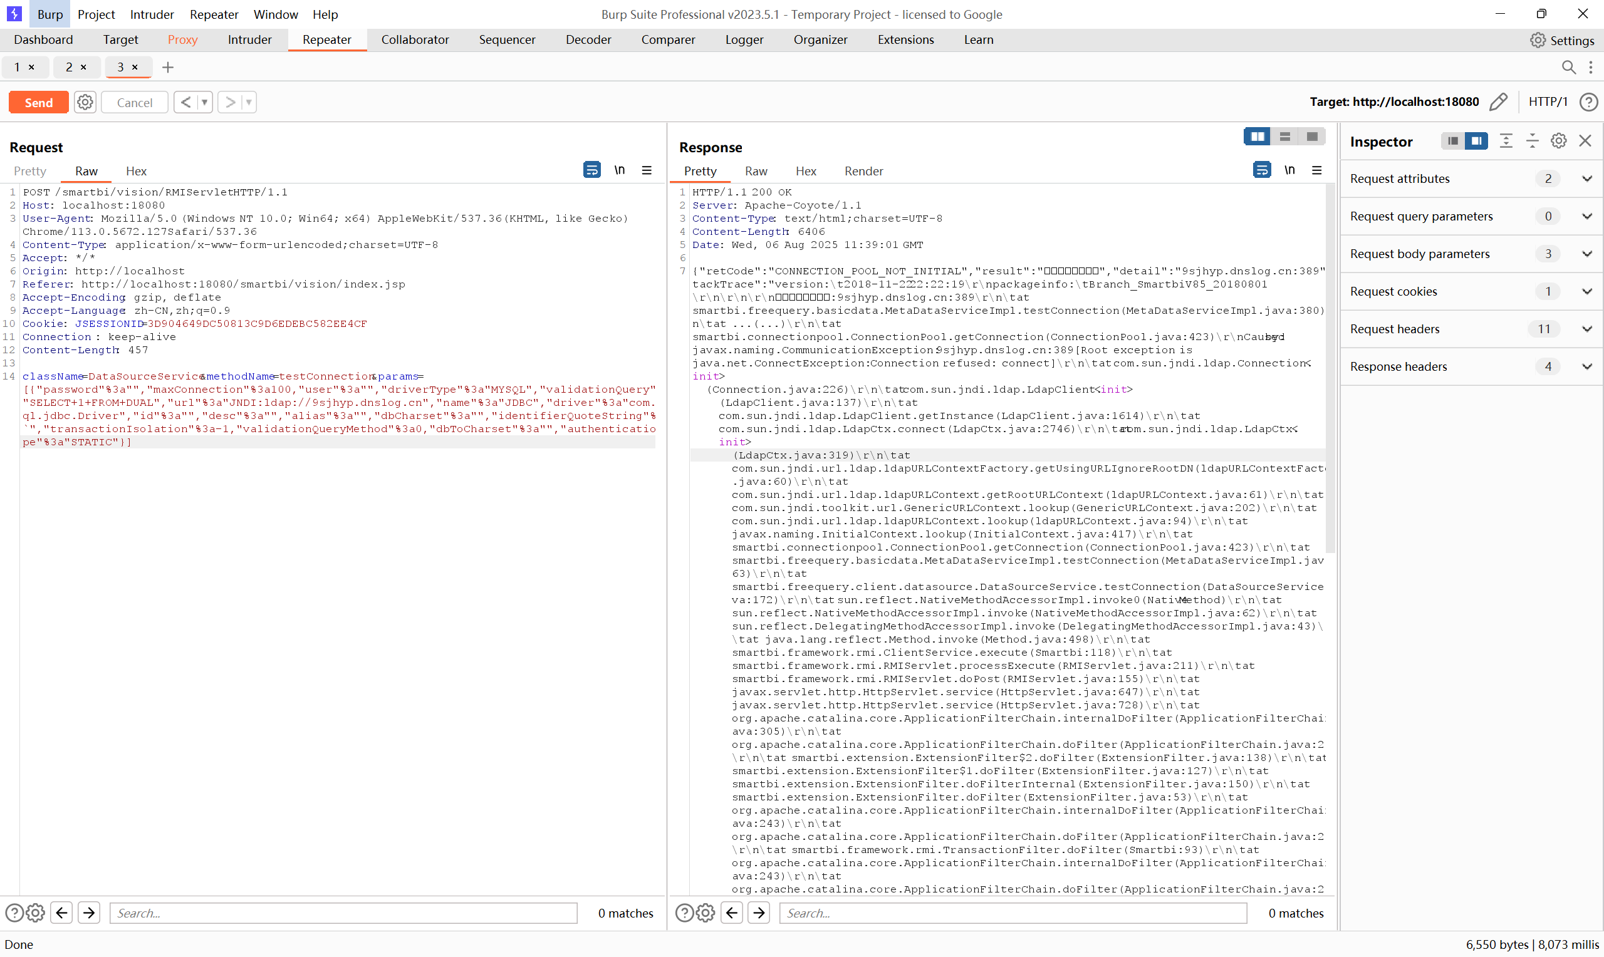This screenshot has width=1604, height=957.
Task: Open history dropdown next to back arrow
Action: coord(204,102)
